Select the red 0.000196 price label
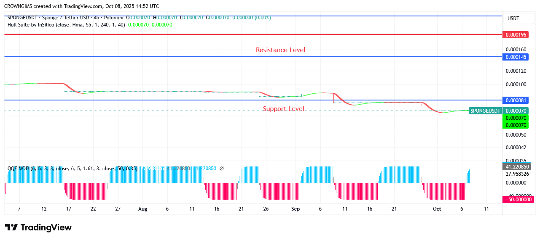Image resolution: width=540 pixels, height=240 pixels. point(516,34)
